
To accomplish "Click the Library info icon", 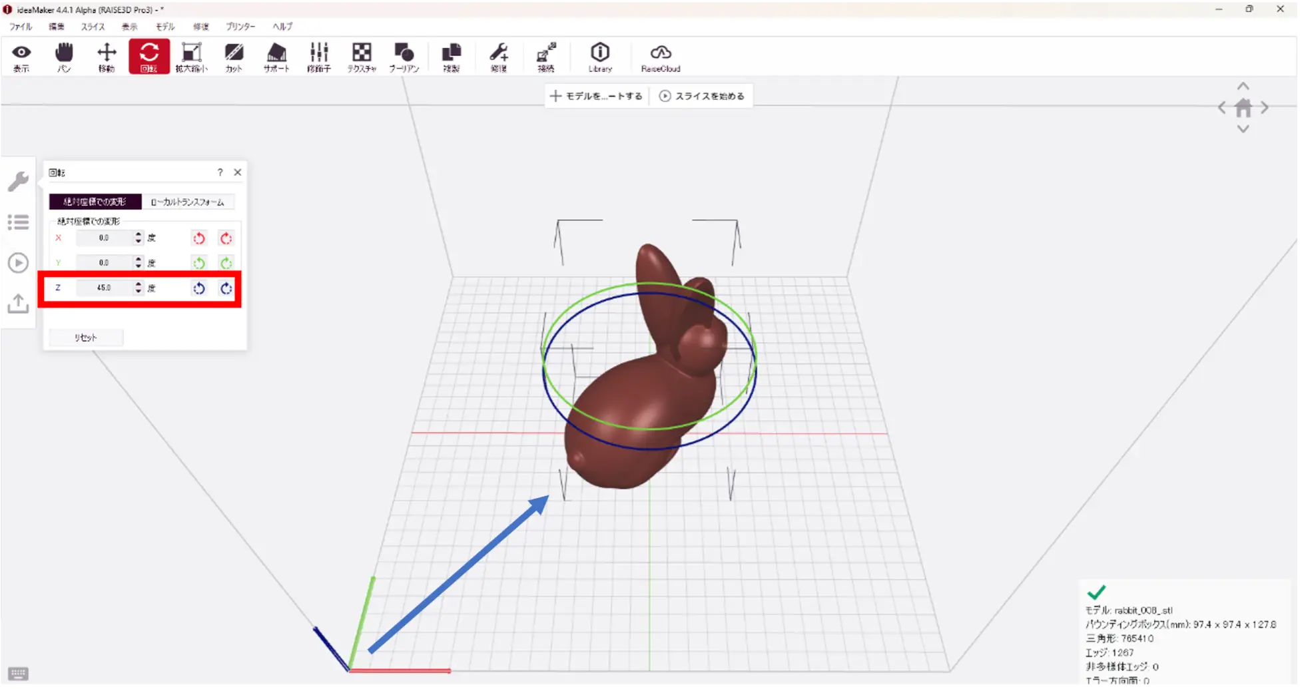I will click(600, 57).
